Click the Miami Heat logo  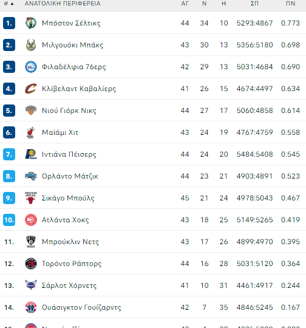click(x=31, y=132)
